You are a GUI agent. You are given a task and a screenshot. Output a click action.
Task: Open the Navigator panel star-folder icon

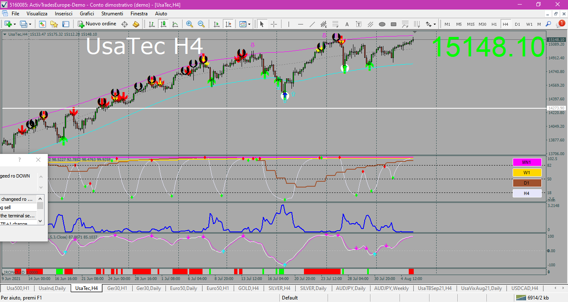[x=54, y=24]
